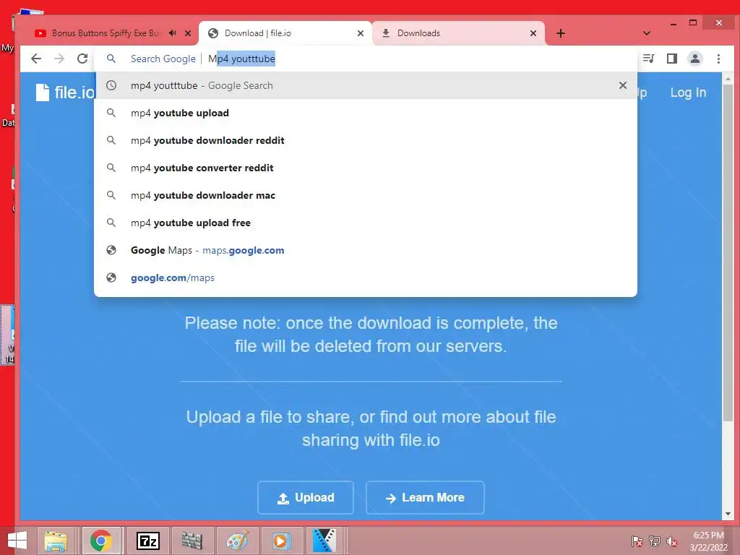Remove the mp4 youtttube history suggestion
Image resolution: width=740 pixels, height=555 pixels.
coord(622,85)
